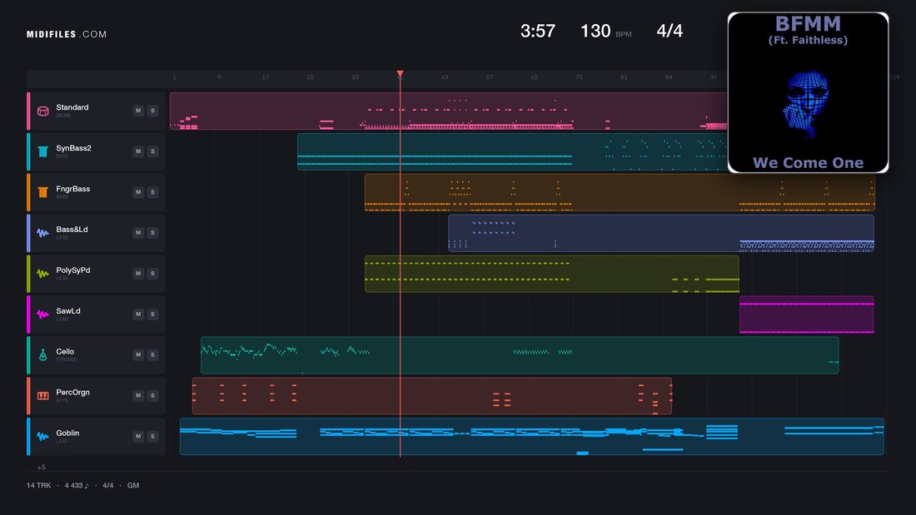Viewport: 916px width, 515px height.
Task: Solo the Bass&Ld track
Action: coord(152,232)
